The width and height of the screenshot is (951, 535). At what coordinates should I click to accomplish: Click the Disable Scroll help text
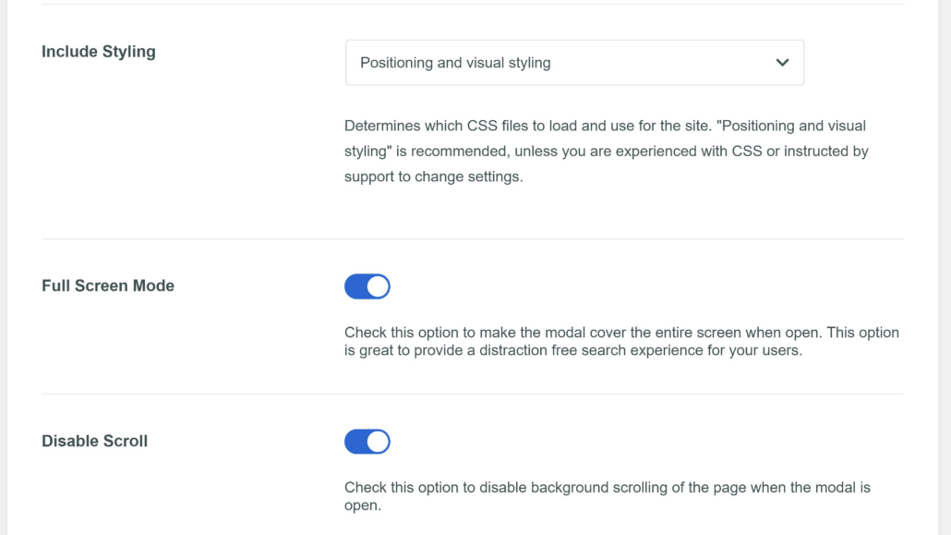pos(607,495)
